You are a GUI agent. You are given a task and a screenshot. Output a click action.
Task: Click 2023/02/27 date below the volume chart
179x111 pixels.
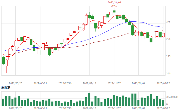click(163, 108)
